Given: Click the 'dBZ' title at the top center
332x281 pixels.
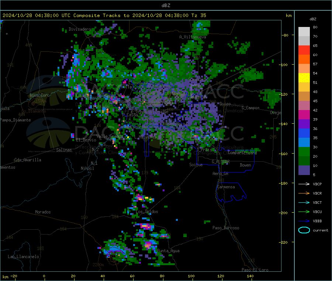Looking at the screenshot, I should pyautogui.click(x=166, y=6).
